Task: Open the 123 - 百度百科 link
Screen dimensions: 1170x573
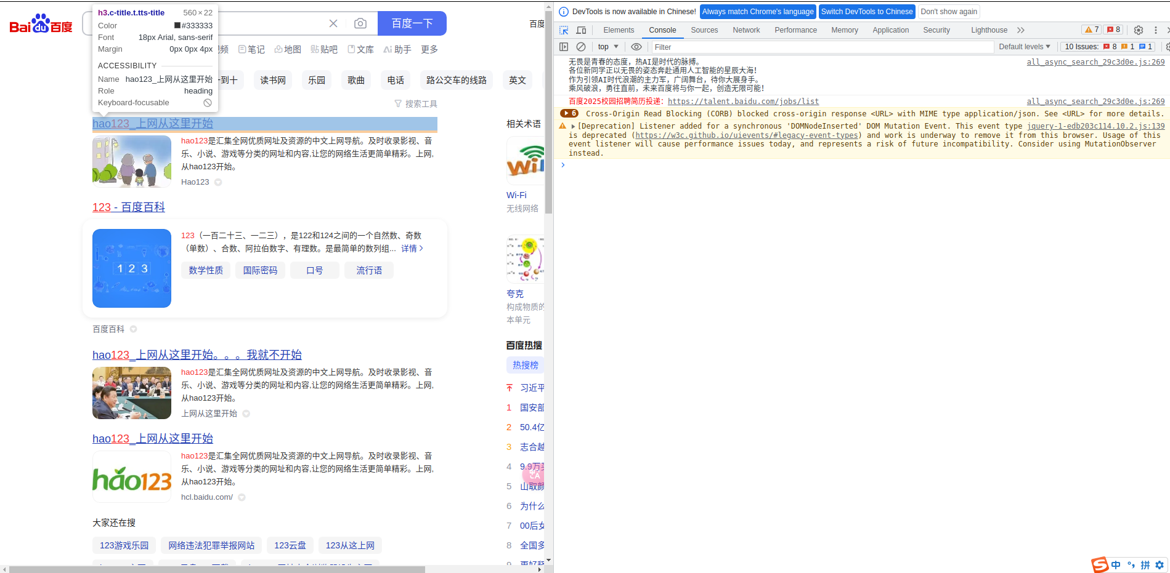Action: click(128, 207)
